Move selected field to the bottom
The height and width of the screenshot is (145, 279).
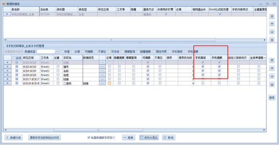[x=272, y=84]
